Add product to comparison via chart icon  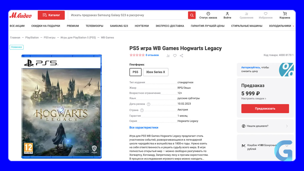click(168, 56)
